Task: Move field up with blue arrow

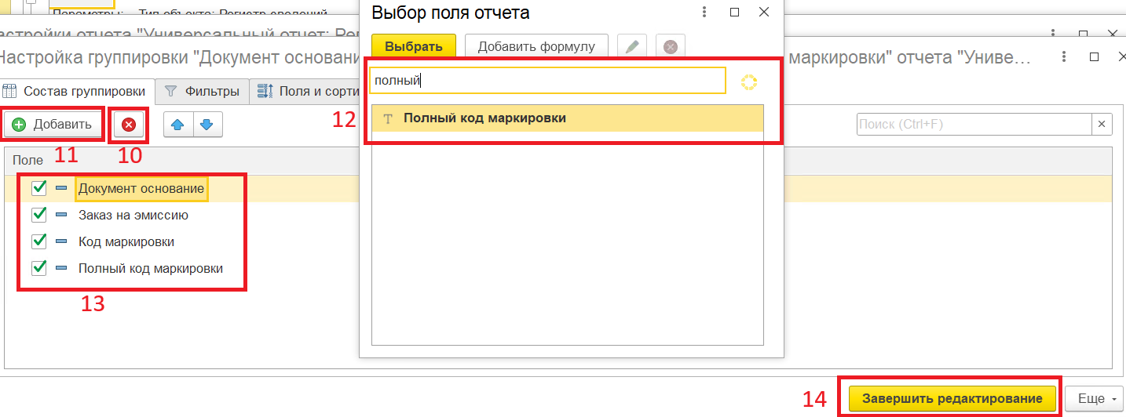Action: (177, 125)
